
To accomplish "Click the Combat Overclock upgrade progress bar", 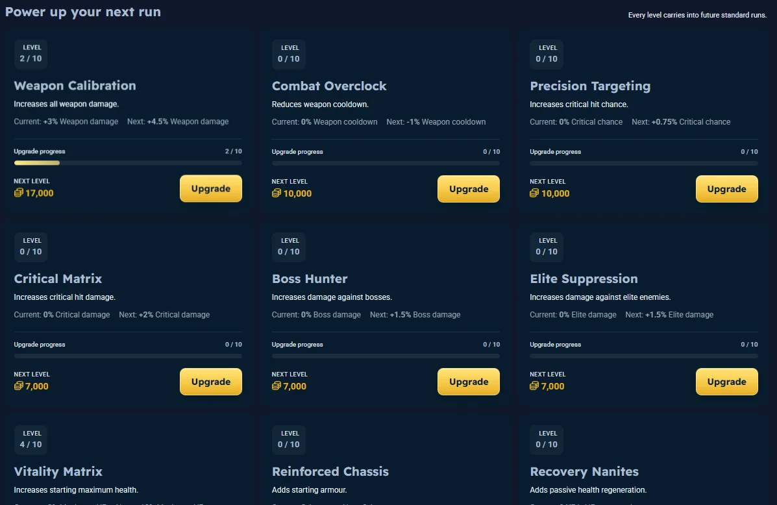I will point(386,163).
